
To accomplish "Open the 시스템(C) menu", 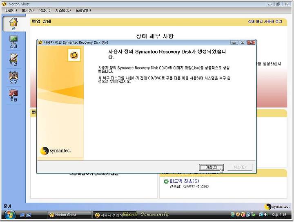I will click(x=63, y=10).
